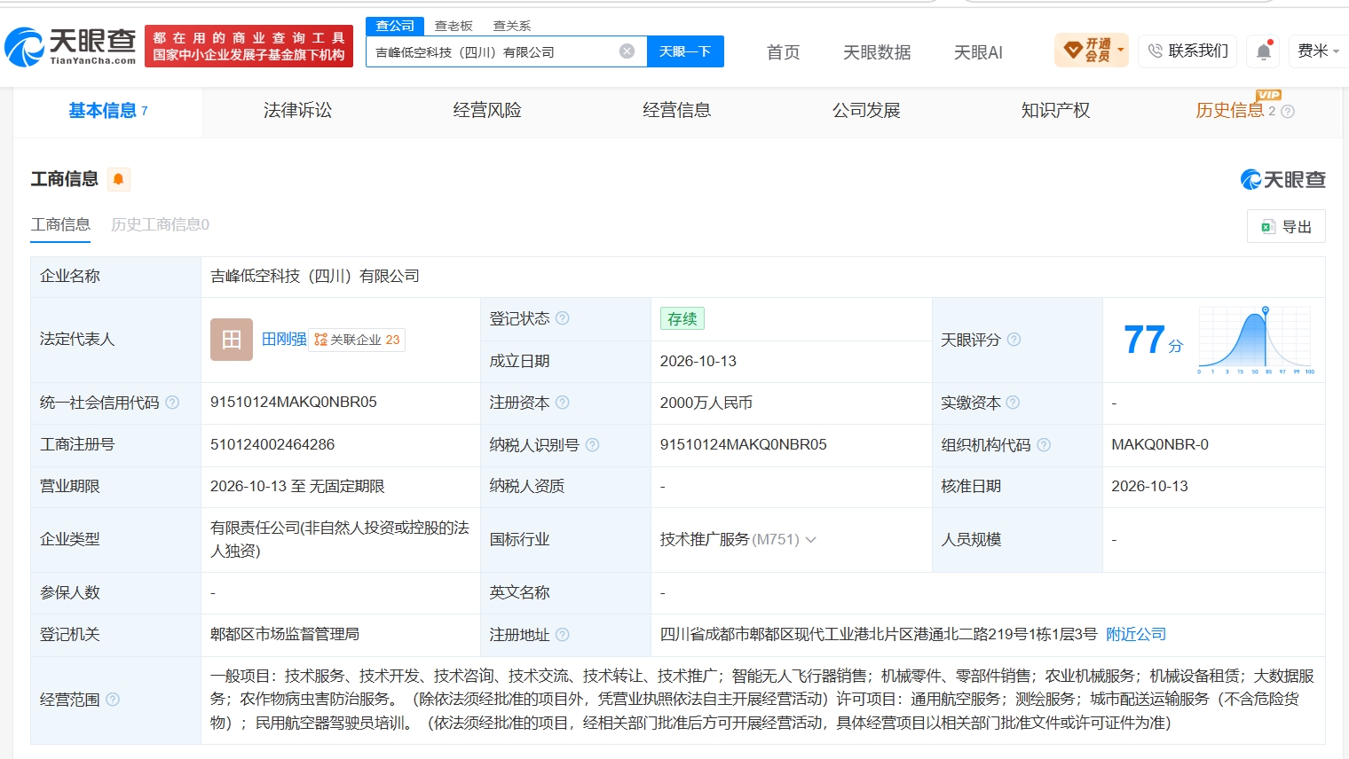Screen dimensions: 1349x759
Task: Click the help icon next to 组织机构代码
Action: 1044,445
